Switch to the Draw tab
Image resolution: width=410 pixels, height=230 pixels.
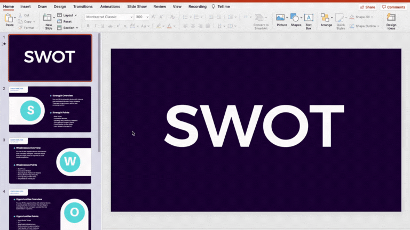pos(42,6)
